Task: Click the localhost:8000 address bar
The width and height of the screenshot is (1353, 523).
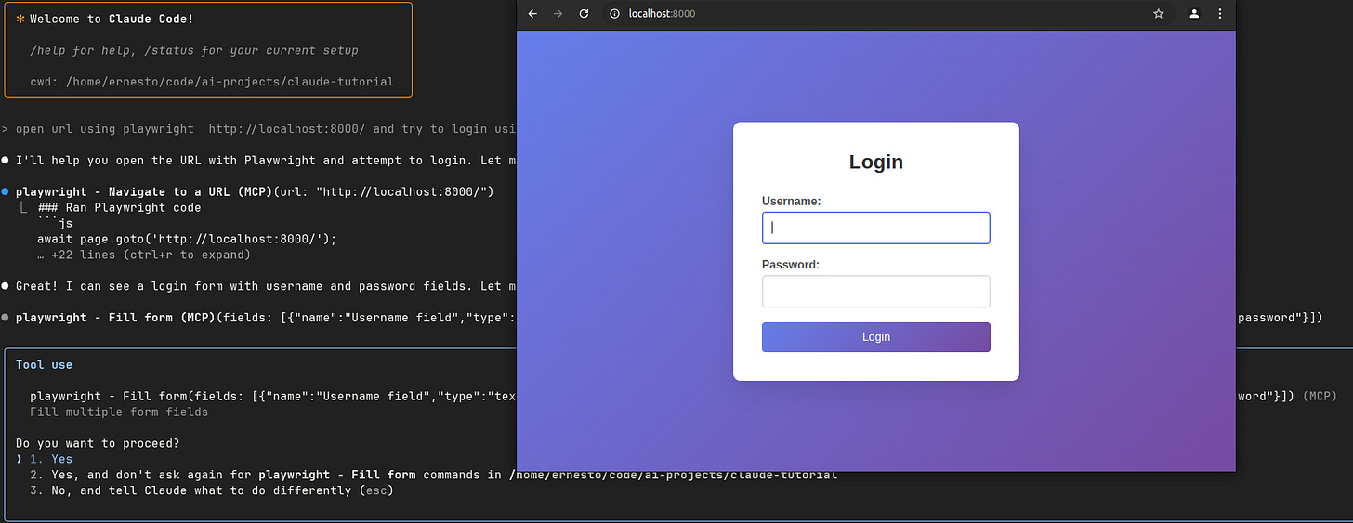Action: pyautogui.click(x=887, y=14)
